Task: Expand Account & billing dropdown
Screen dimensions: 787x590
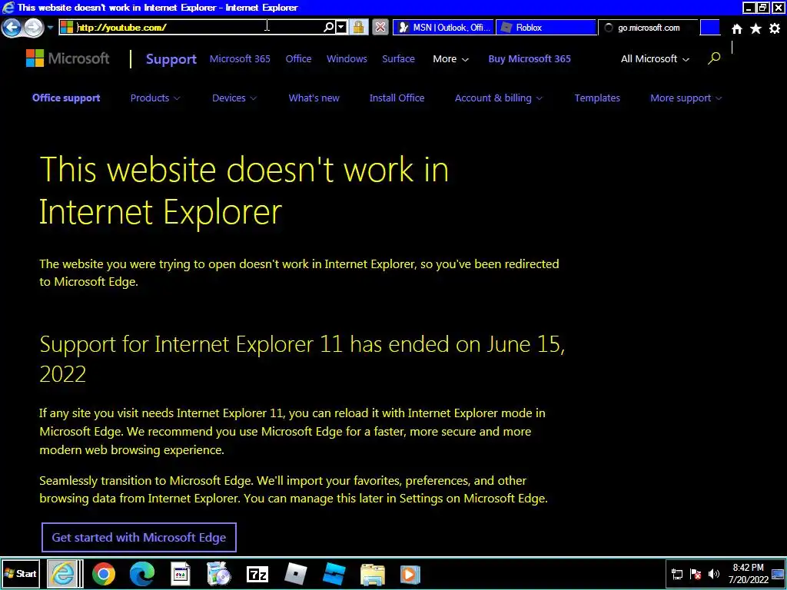Action: click(498, 98)
